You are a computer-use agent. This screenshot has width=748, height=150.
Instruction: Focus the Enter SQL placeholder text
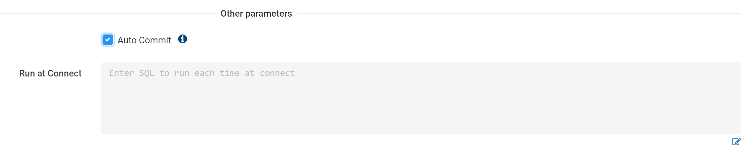202,73
